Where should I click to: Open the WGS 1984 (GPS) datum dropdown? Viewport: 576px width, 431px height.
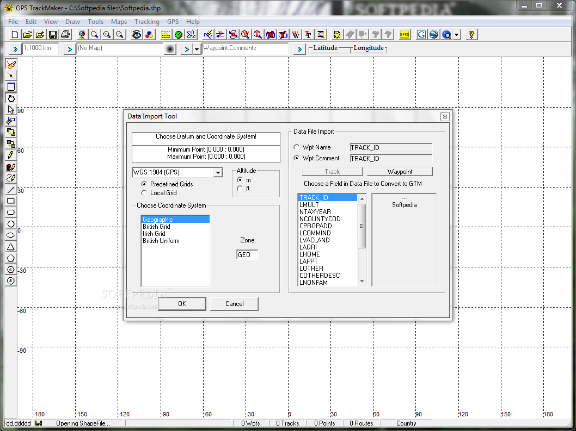(218, 172)
